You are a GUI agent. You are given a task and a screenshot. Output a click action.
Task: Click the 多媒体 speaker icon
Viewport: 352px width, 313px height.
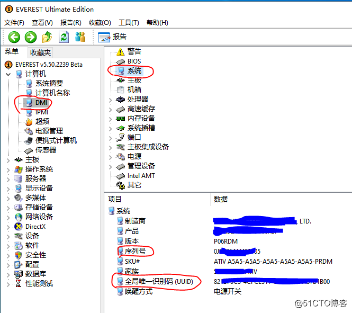tap(19, 198)
